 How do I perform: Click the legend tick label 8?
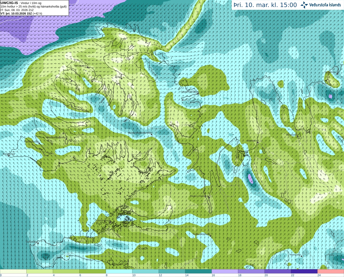tap(107, 275)
